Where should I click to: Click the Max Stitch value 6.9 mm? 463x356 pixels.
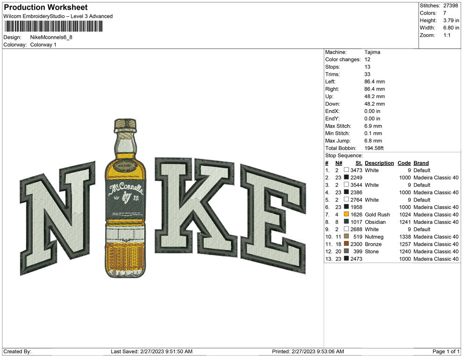373,126
